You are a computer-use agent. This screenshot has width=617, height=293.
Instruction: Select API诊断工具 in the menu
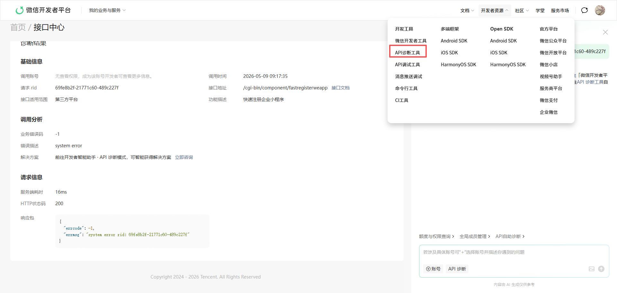407,53
